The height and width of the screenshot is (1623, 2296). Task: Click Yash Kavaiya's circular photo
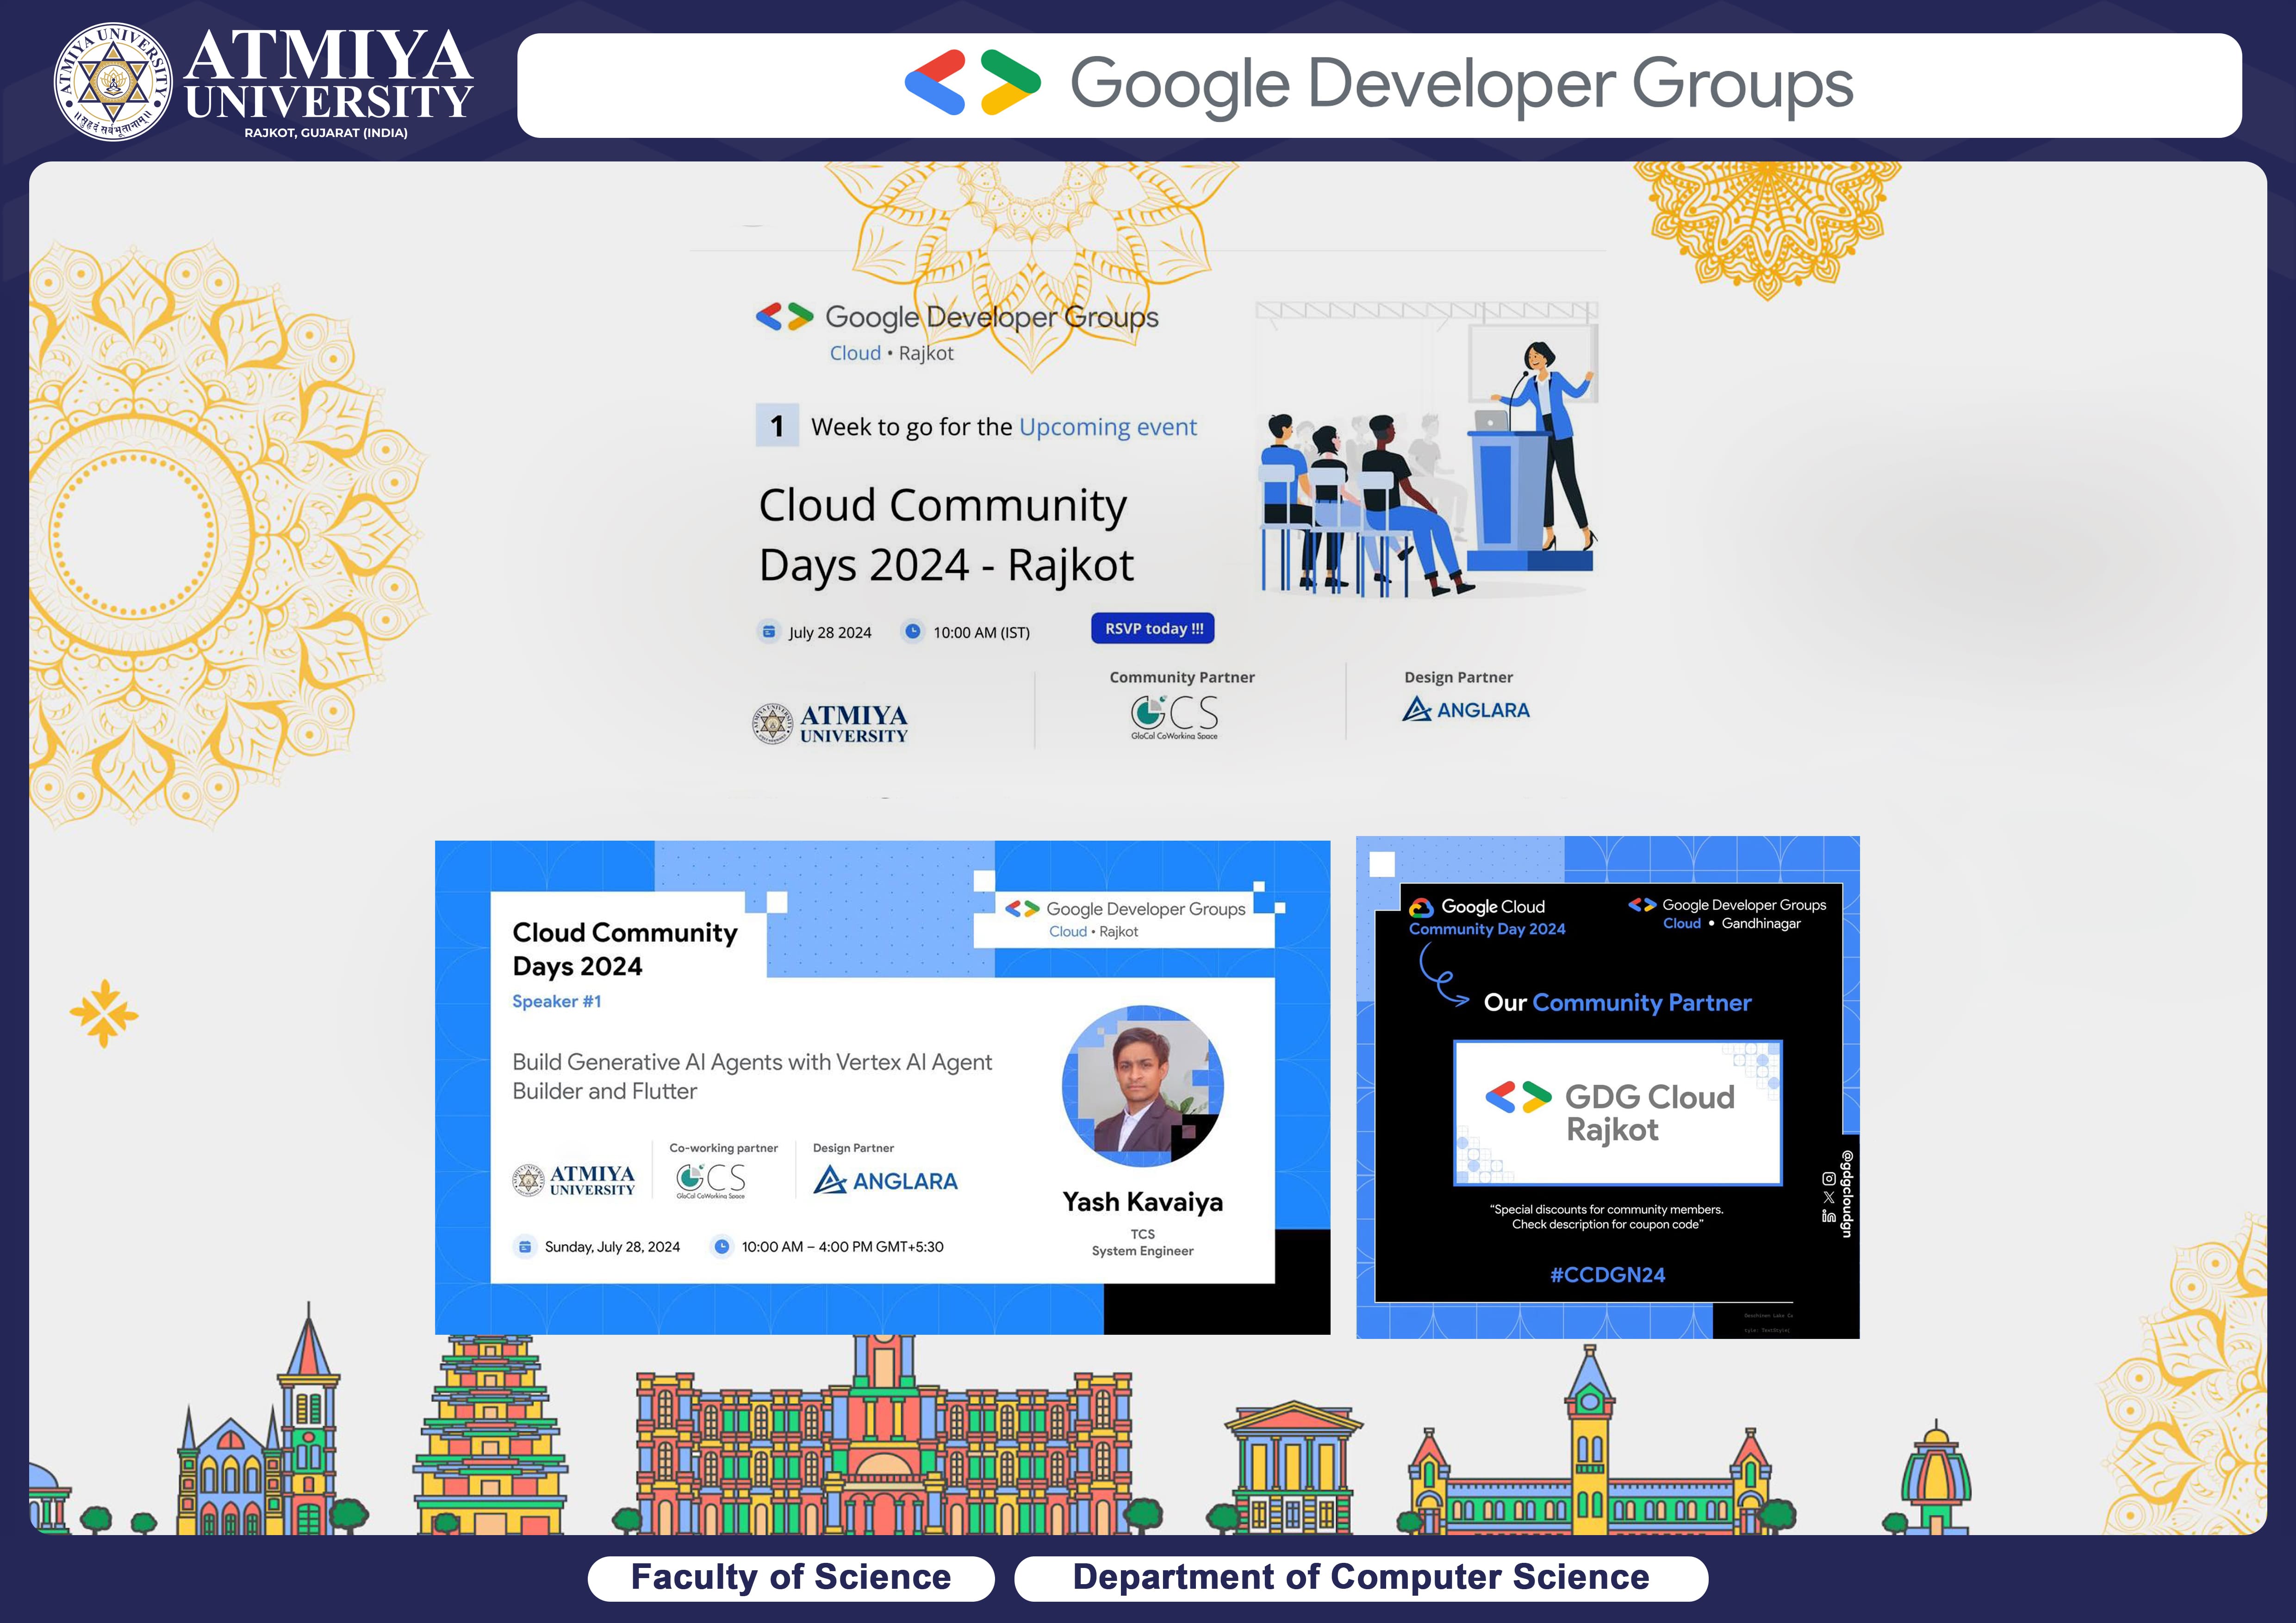pyautogui.click(x=1142, y=1085)
